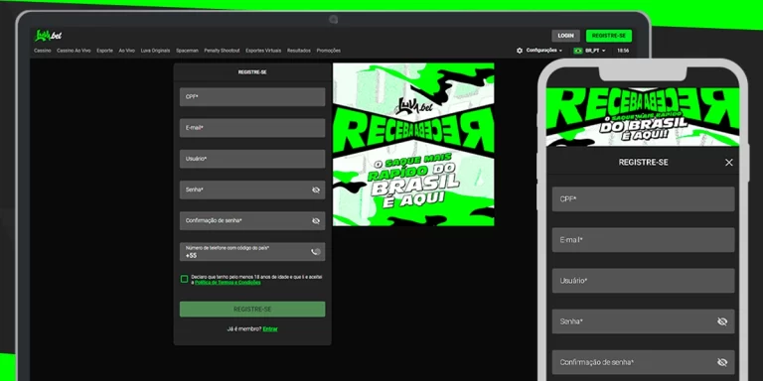Click the green REGISTRE-SE header button
This screenshot has width=763, height=381.
coord(609,36)
